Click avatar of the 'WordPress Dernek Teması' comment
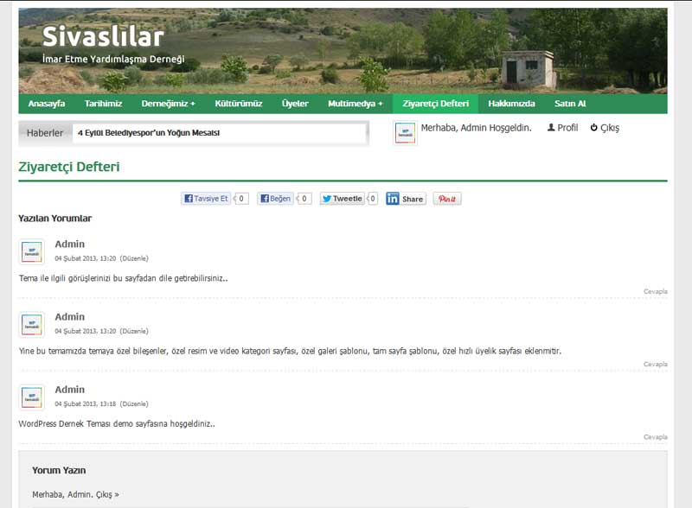 (x=32, y=397)
